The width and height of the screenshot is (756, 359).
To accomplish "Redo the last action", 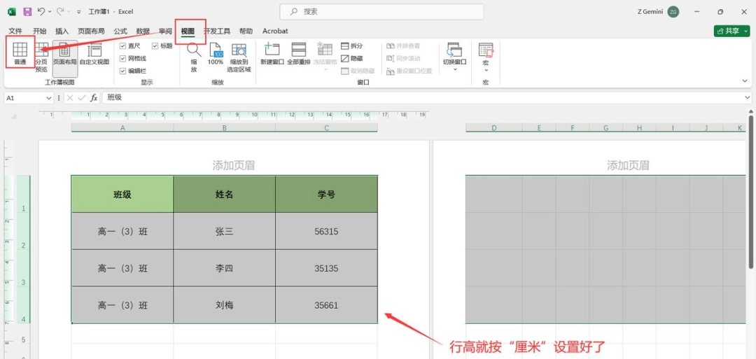I will [60, 11].
